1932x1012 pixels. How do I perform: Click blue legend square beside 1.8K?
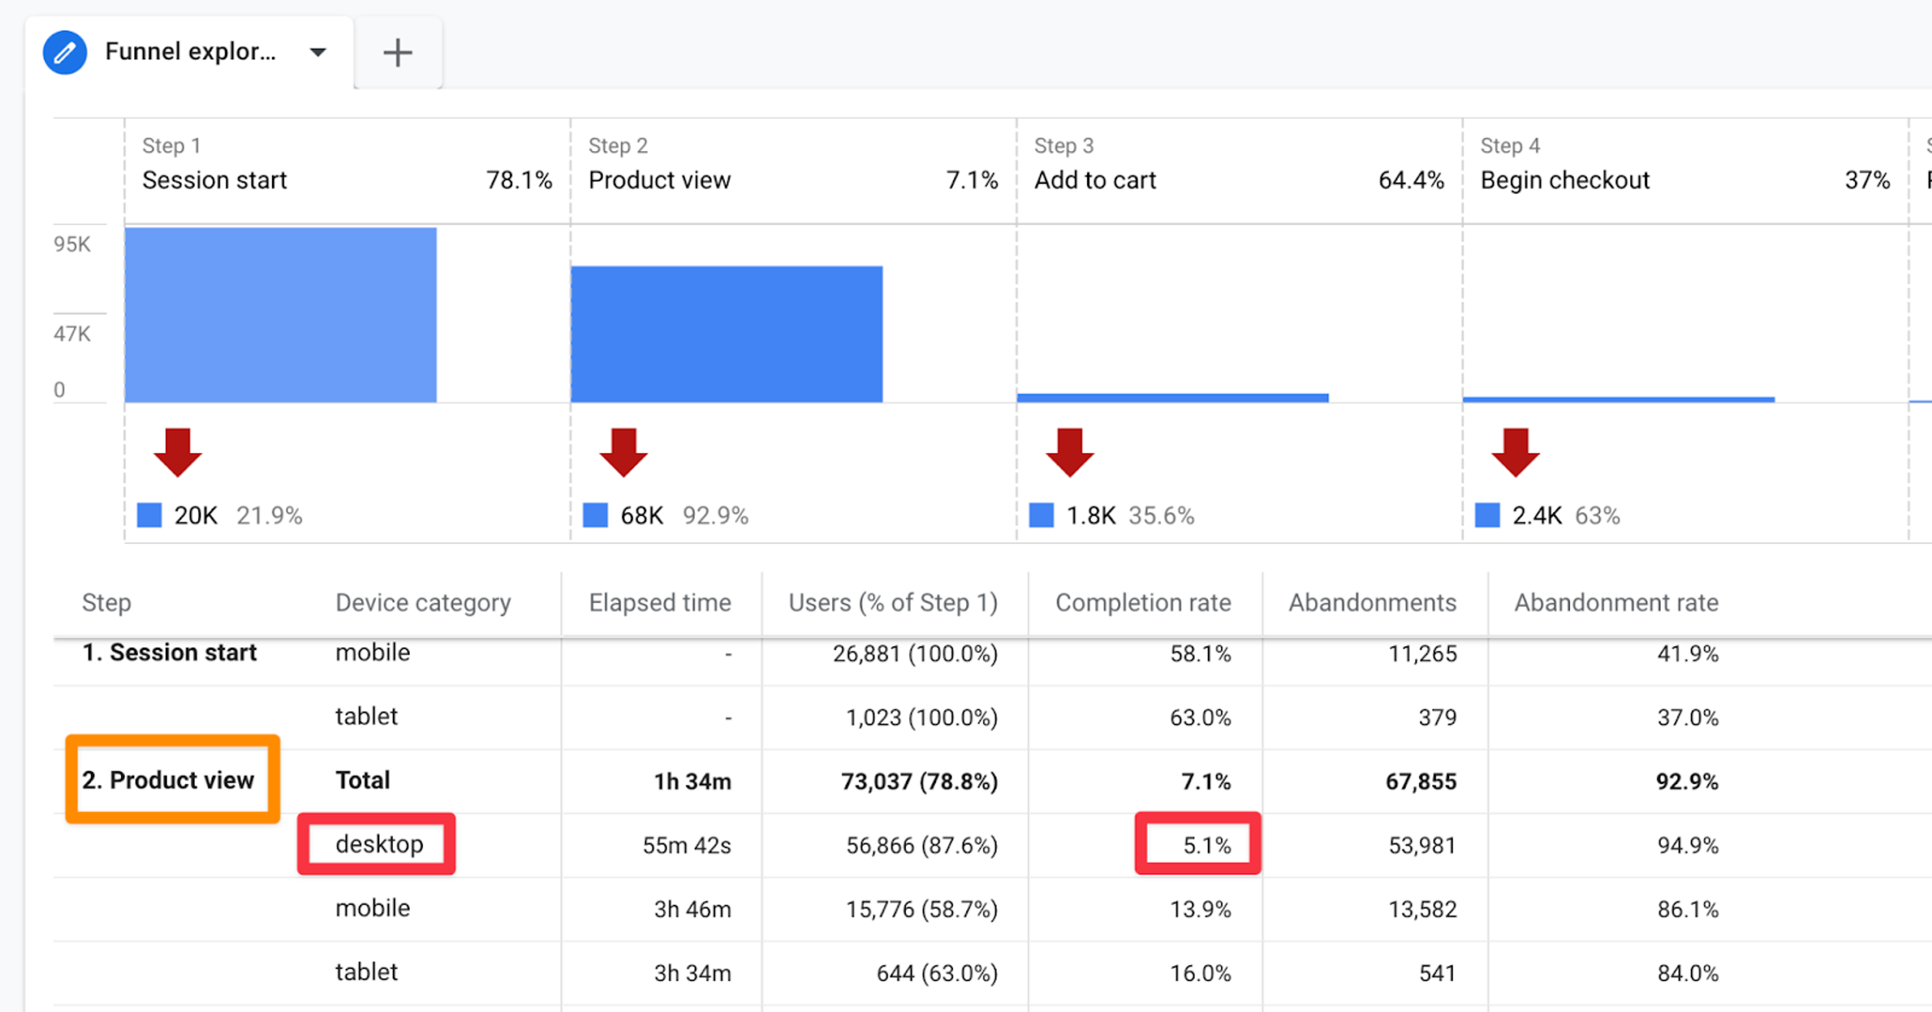coord(1041,515)
